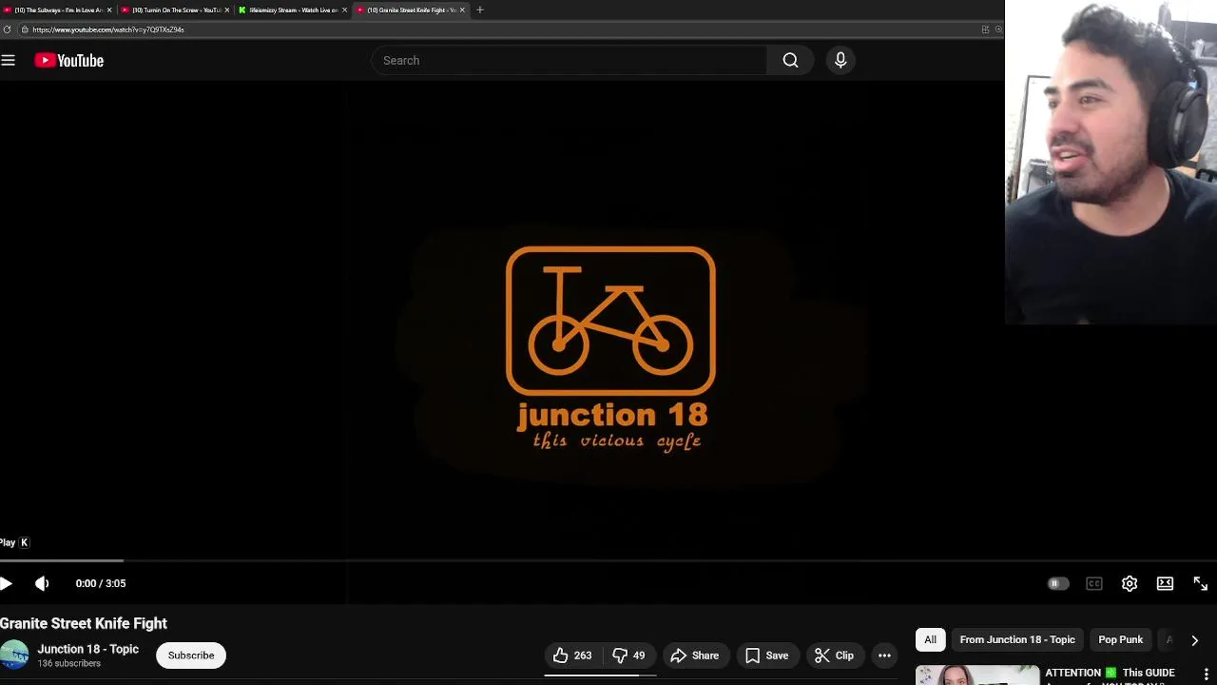Toggle the autoplay switch
The width and height of the screenshot is (1217, 685).
1057,583
